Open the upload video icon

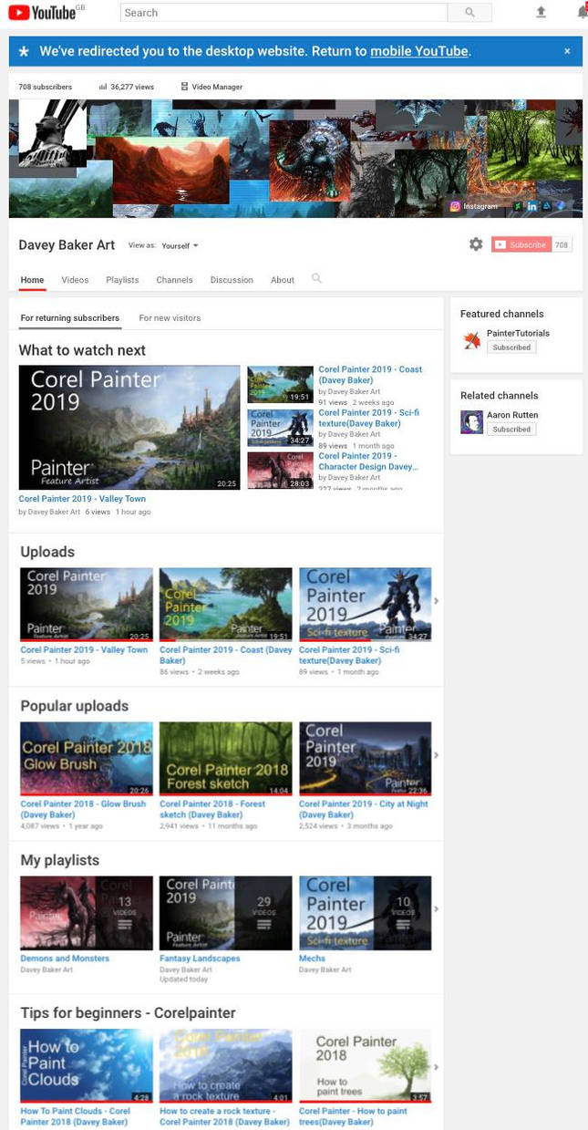[541, 12]
